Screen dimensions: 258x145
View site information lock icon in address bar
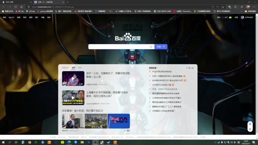[x=29, y=7]
